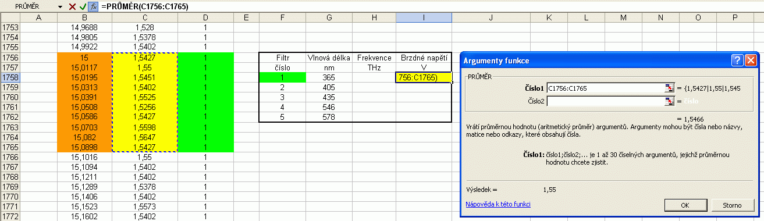Click wavelength cell with value 435
Viewport: 764px width, 221px height.
(x=329, y=97)
